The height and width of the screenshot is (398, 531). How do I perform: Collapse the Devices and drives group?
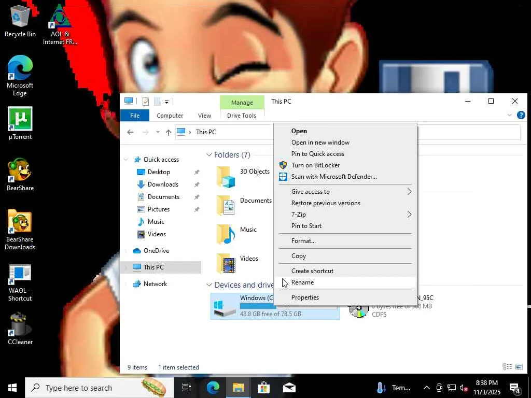coord(209,285)
